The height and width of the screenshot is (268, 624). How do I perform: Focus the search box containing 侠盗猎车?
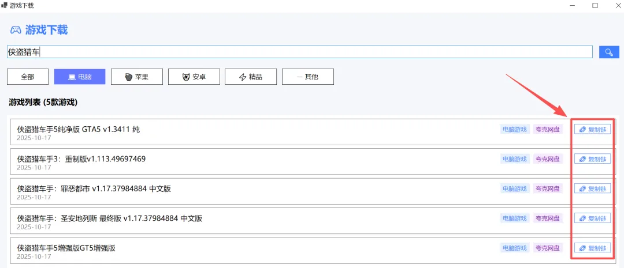(x=300, y=52)
